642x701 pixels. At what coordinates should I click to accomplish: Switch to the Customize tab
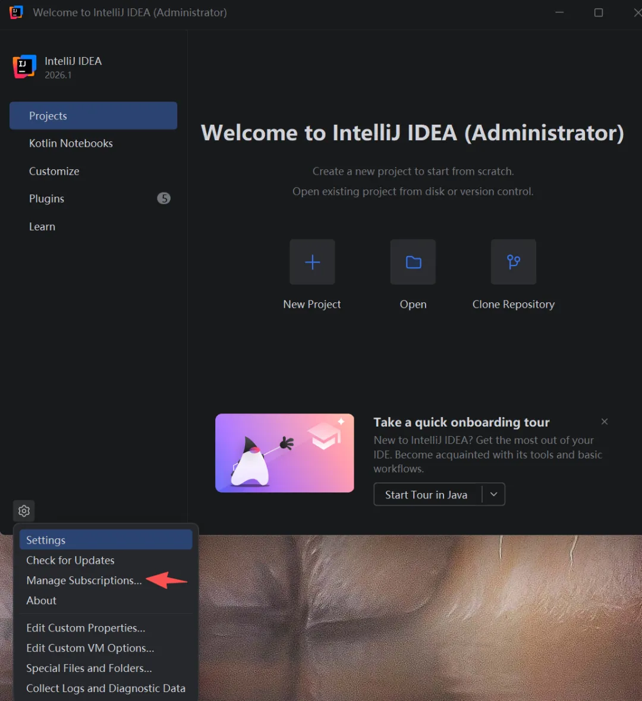(93, 171)
